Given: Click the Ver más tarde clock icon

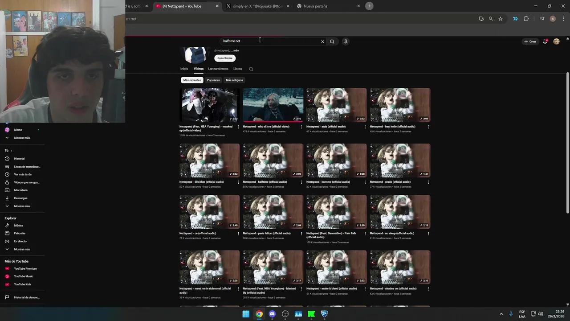Looking at the screenshot, I should 7,174.
